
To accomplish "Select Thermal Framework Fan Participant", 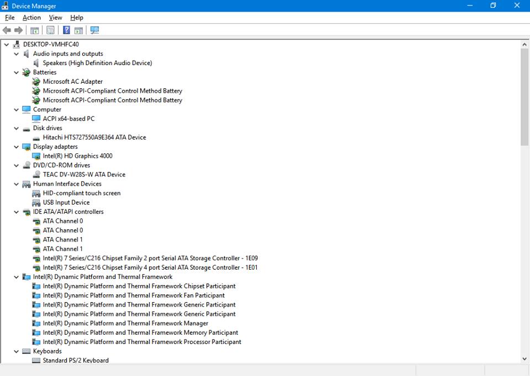I will (134, 296).
